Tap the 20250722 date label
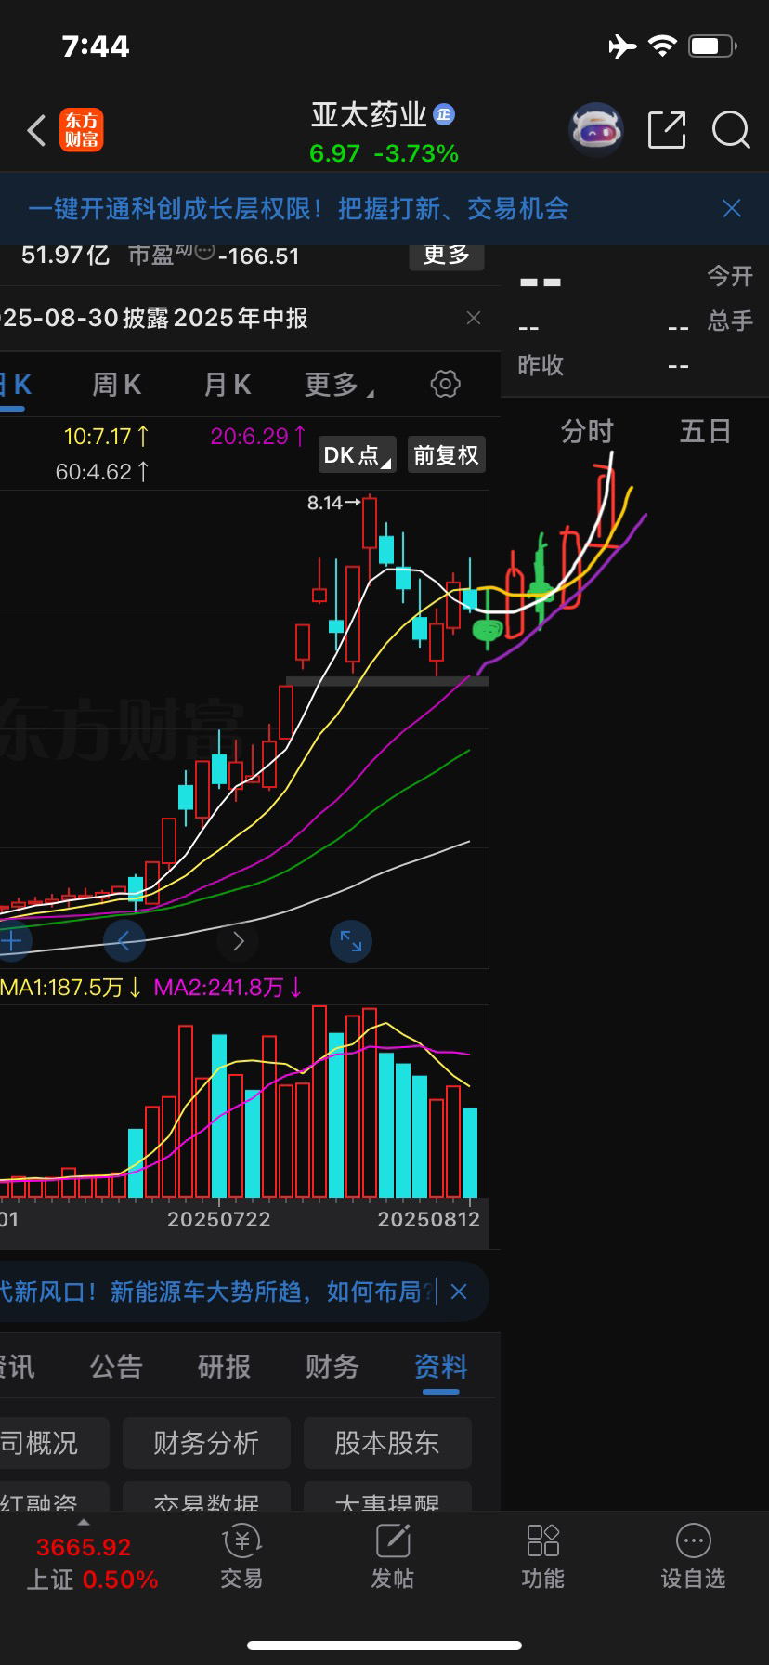769x1665 pixels. pyautogui.click(x=218, y=1219)
